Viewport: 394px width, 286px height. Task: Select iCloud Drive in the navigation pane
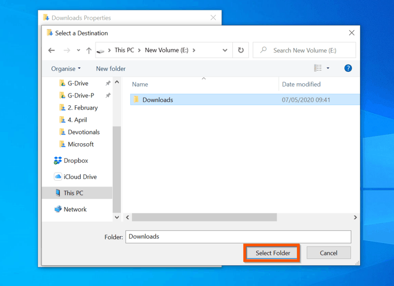pos(80,177)
